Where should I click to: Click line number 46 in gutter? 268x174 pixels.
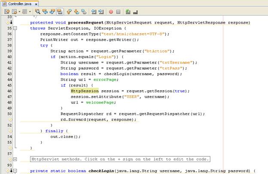point(9,91)
